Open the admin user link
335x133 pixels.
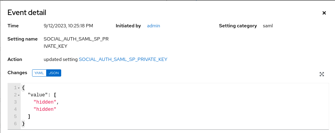153,26
